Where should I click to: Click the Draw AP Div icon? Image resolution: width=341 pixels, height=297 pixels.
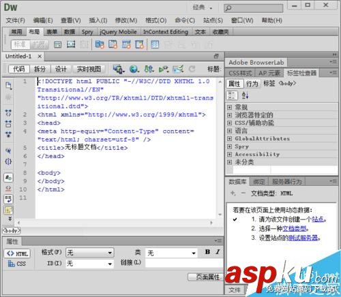coord(71,44)
